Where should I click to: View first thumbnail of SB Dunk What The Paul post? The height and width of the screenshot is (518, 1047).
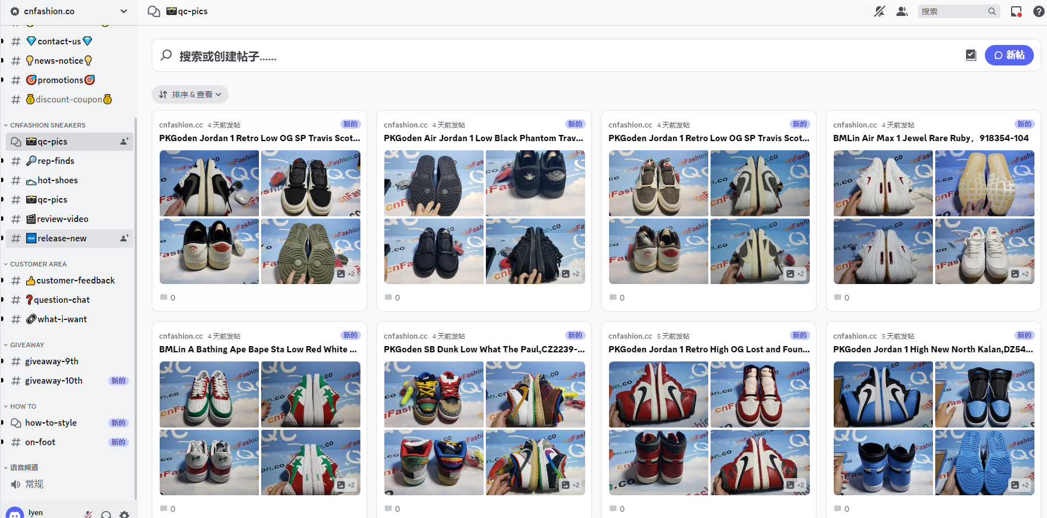434,394
